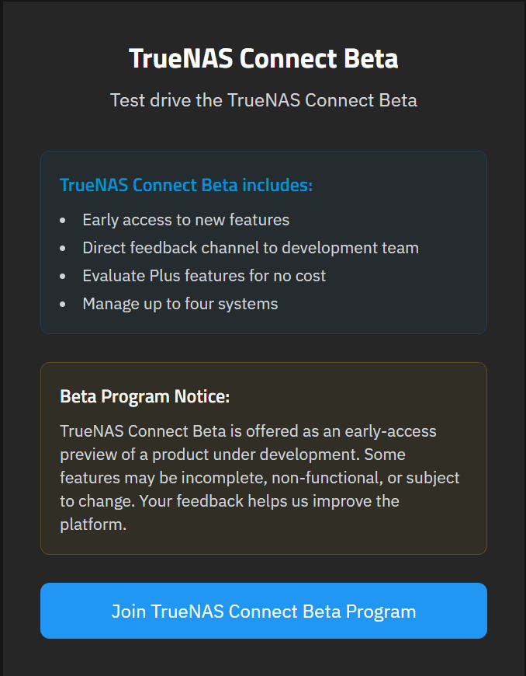Click the Join TrueNAS Connect Beta Program button
This screenshot has height=676, width=526.
264,612
